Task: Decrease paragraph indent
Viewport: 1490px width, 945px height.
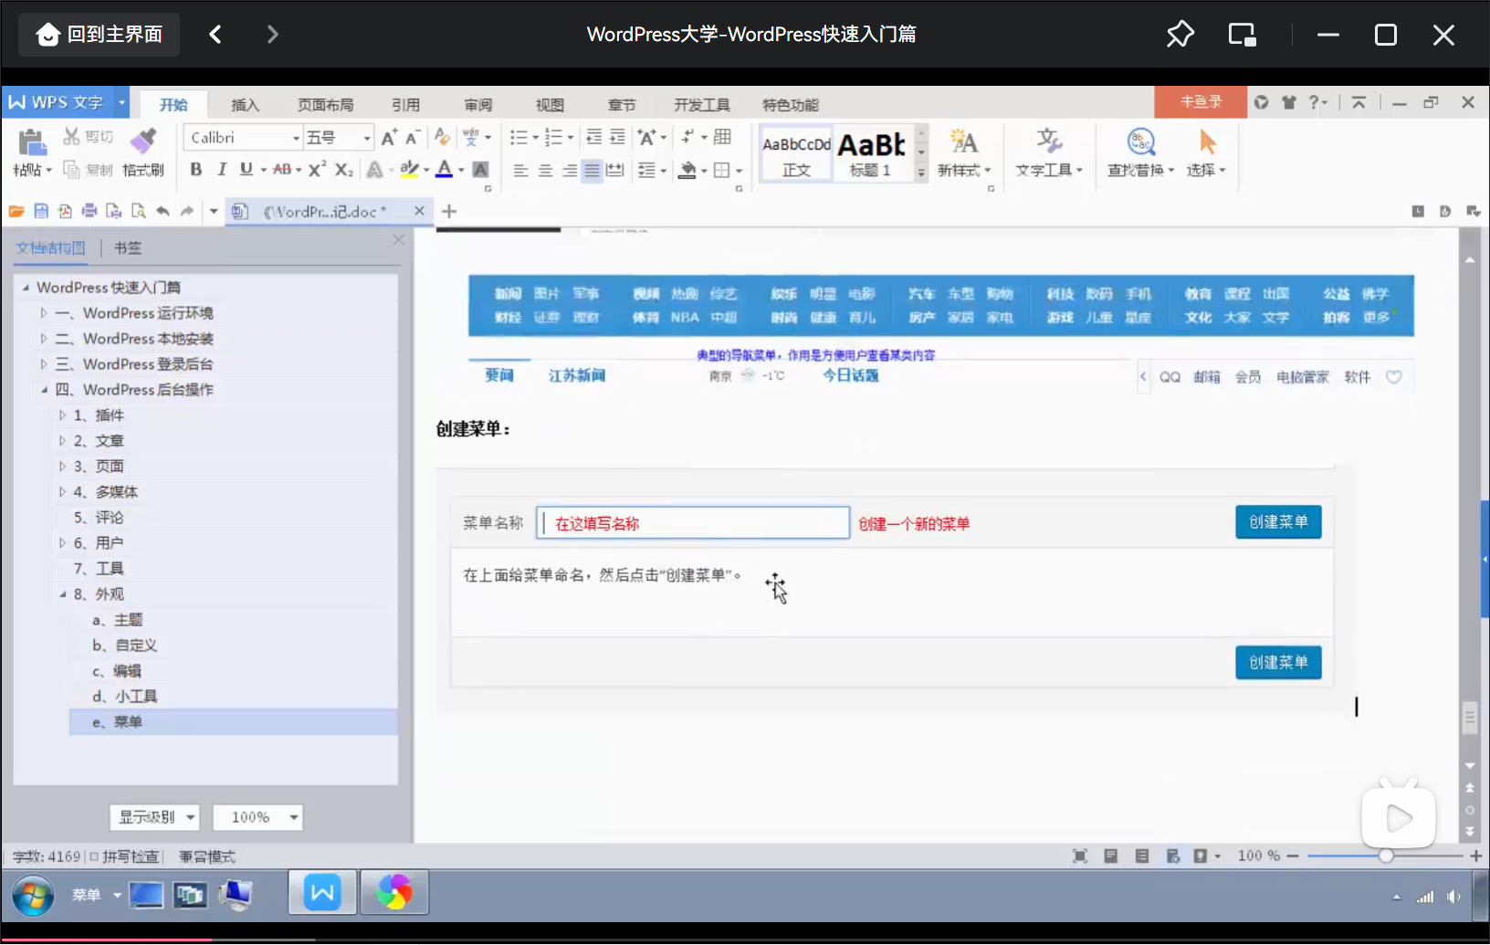Action: tap(593, 137)
